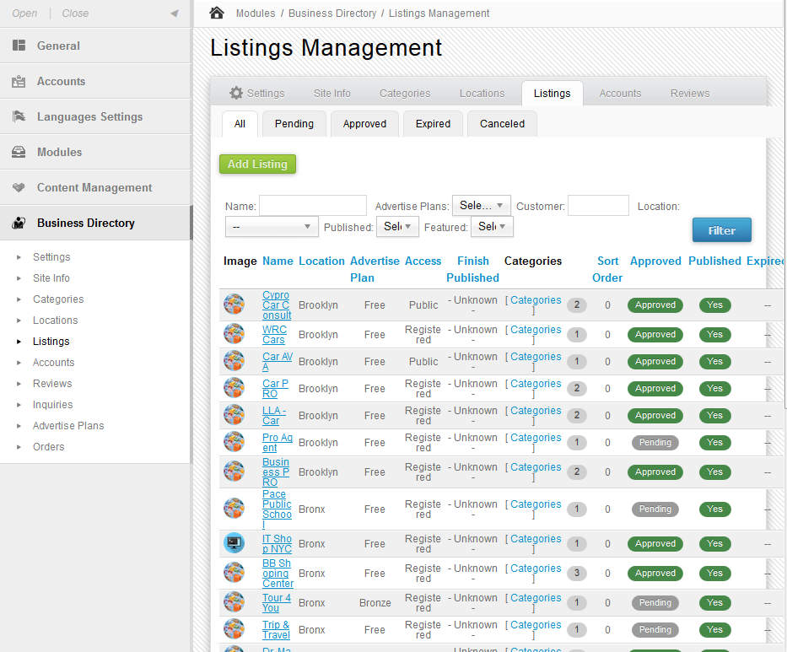Sort table by Name column
Viewport: 787px width, 652px height.
pyautogui.click(x=278, y=261)
